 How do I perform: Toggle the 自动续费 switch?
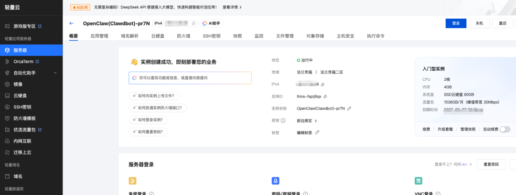click(x=505, y=130)
